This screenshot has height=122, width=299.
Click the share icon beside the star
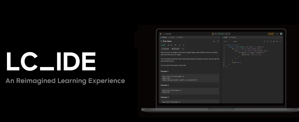coord(184,45)
